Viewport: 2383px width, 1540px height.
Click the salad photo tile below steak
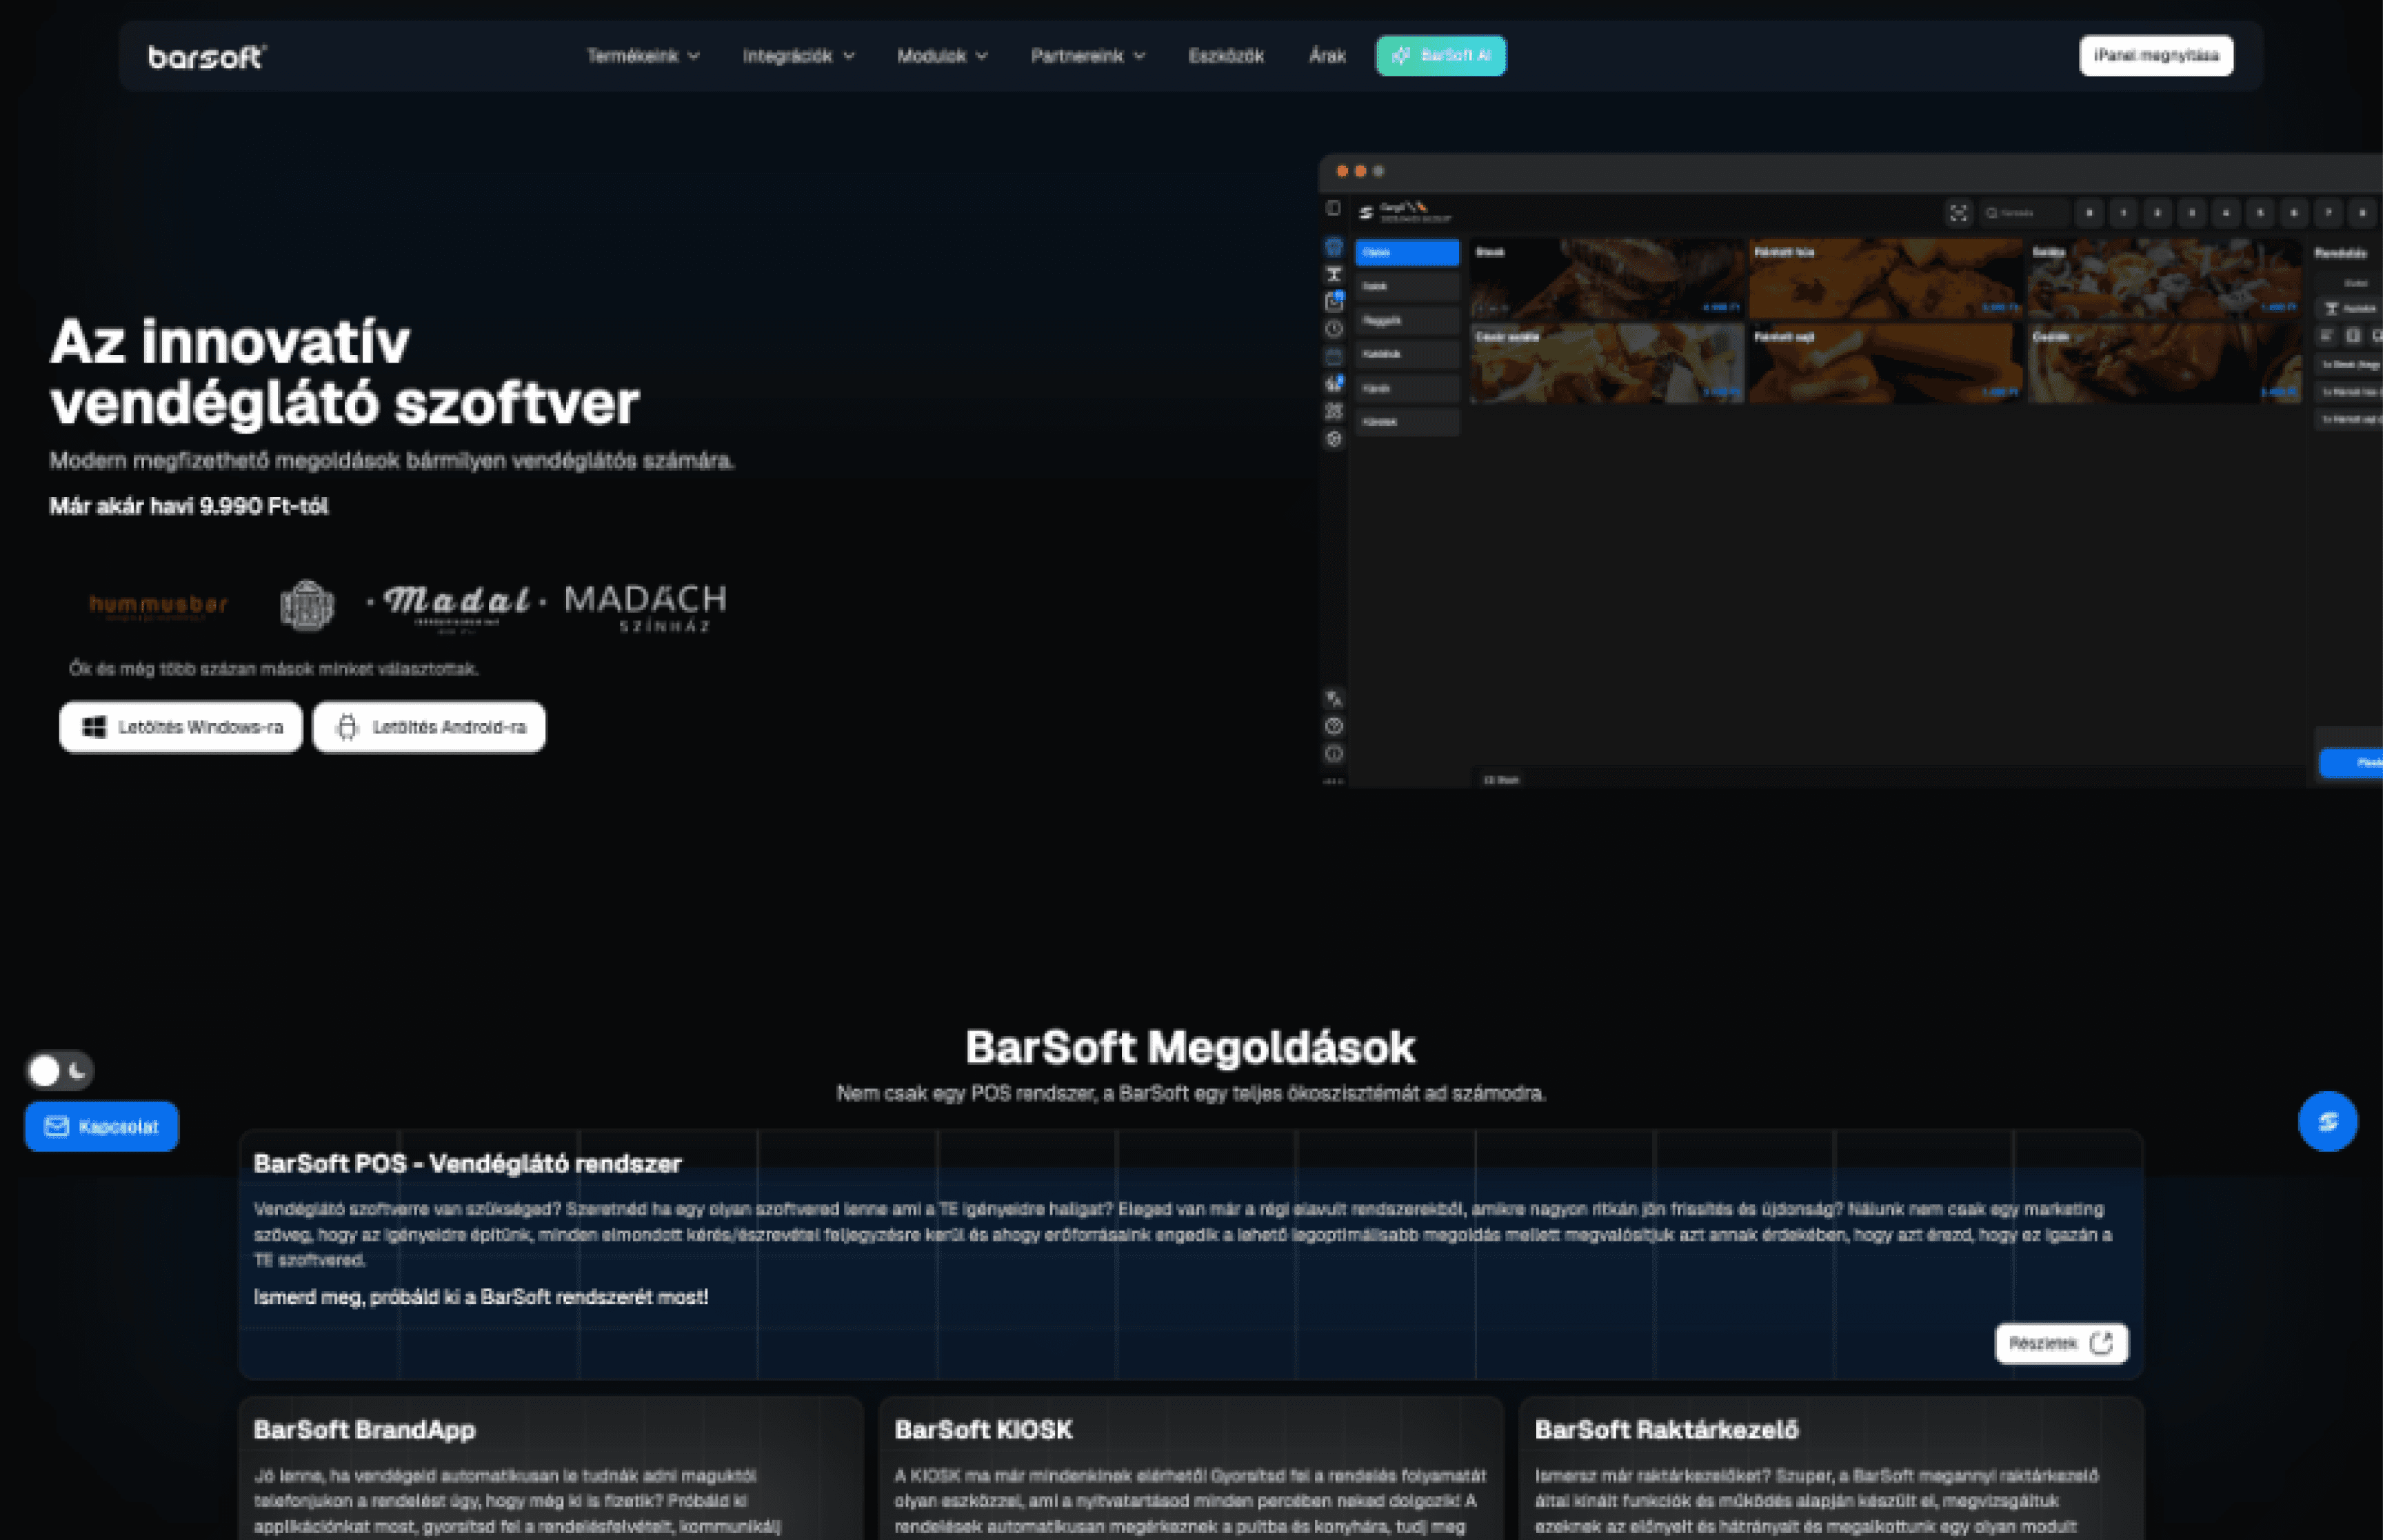click(x=1607, y=363)
